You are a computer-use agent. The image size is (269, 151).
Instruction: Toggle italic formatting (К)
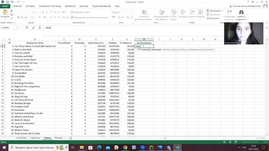point(22,17)
